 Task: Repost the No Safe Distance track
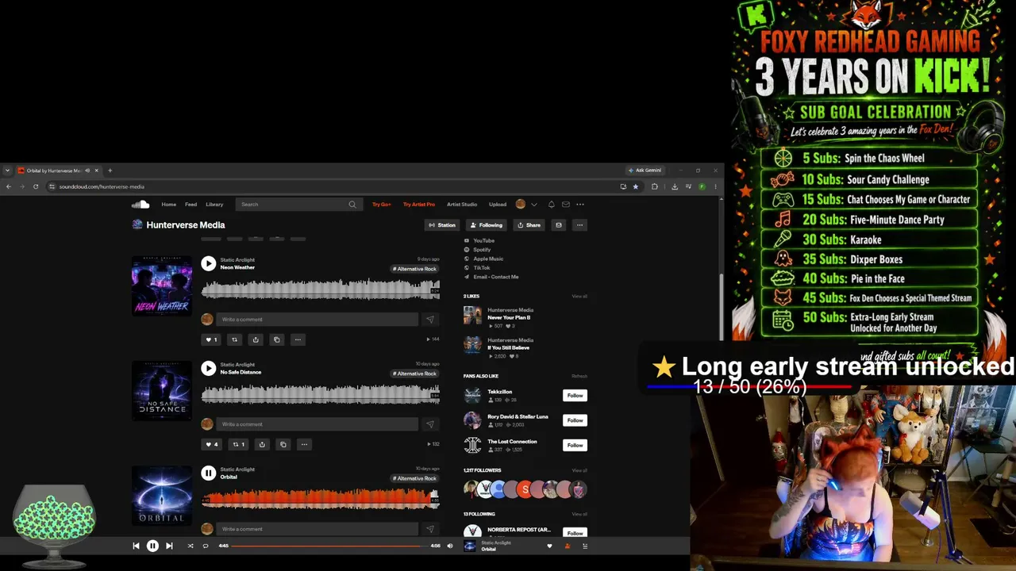click(x=238, y=444)
